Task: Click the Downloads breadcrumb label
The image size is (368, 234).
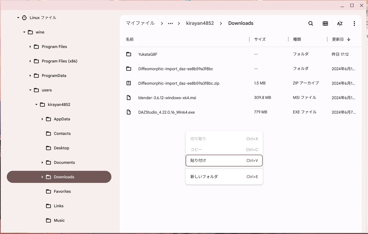Action: (x=241, y=23)
